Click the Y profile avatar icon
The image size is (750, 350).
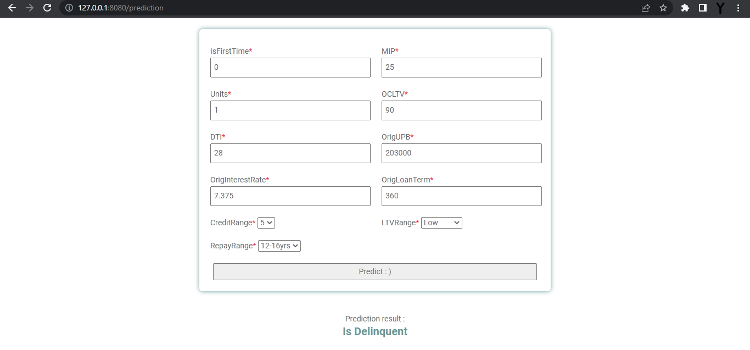tap(720, 8)
